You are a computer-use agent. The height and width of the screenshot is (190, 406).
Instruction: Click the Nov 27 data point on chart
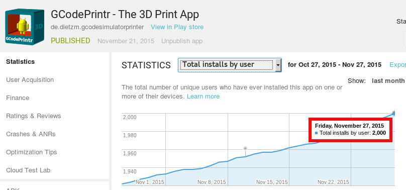coord(394,114)
